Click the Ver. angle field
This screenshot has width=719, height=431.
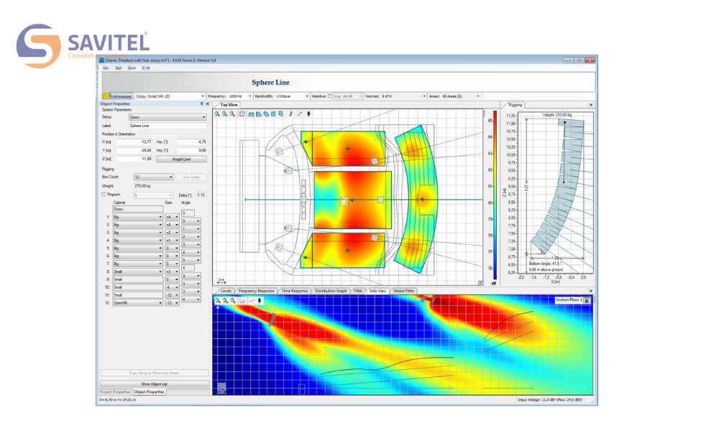(x=192, y=142)
